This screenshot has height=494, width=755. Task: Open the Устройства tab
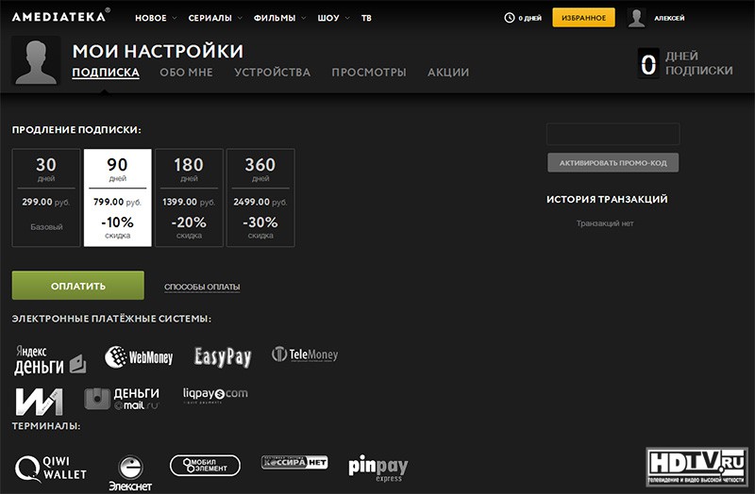coord(272,73)
